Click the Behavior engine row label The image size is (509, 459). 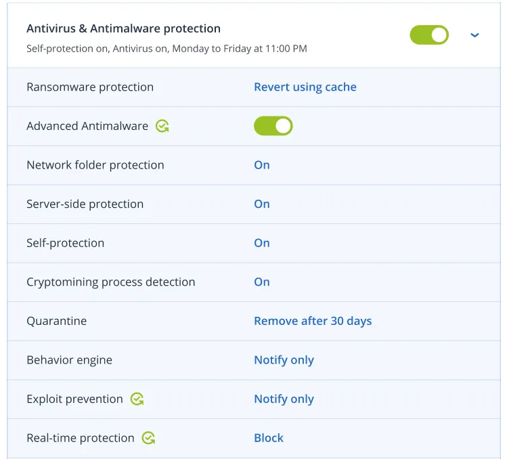69,360
